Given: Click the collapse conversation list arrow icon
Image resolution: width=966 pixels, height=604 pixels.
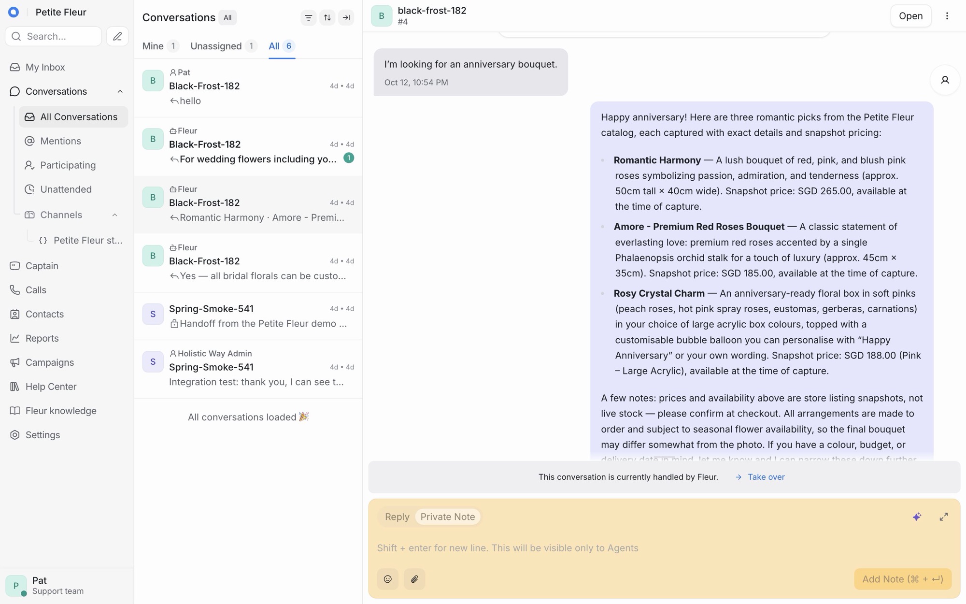Looking at the screenshot, I should point(346,18).
